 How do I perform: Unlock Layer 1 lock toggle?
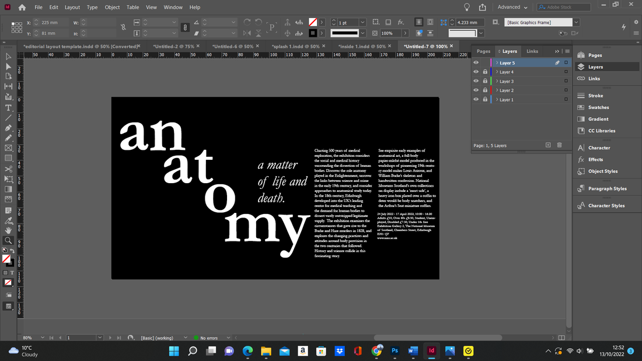485,100
